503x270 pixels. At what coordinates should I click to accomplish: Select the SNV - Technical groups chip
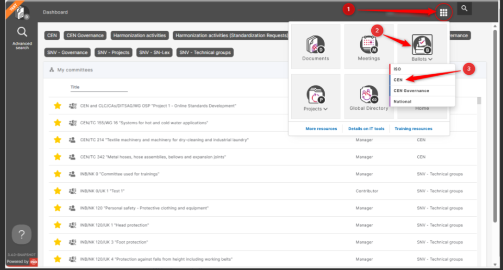point(205,53)
